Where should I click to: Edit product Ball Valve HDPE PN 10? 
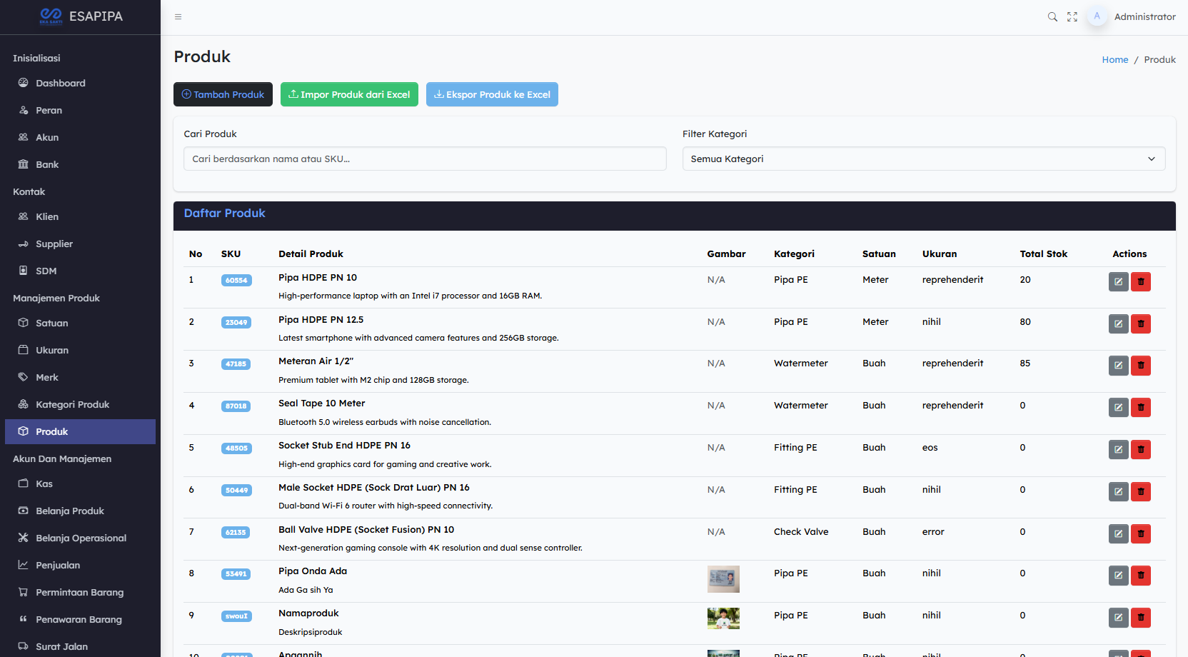pyautogui.click(x=1119, y=533)
